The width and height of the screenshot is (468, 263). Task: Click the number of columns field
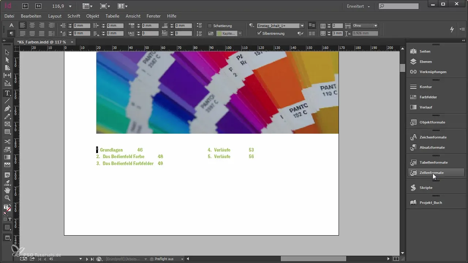tap(337, 26)
